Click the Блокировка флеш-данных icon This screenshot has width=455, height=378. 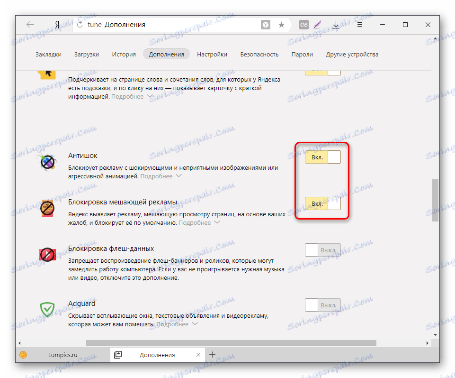pos(47,255)
